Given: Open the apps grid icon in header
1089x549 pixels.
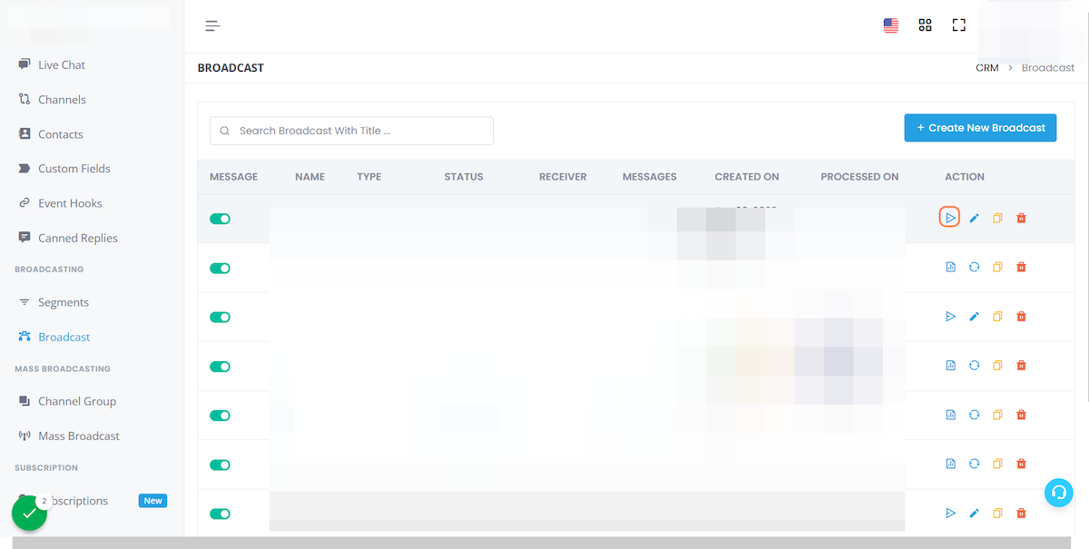Looking at the screenshot, I should [925, 25].
